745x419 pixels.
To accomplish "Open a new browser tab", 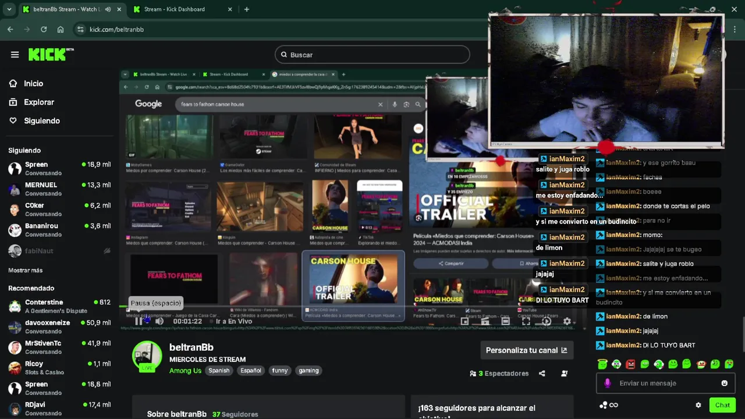I will [247, 9].
